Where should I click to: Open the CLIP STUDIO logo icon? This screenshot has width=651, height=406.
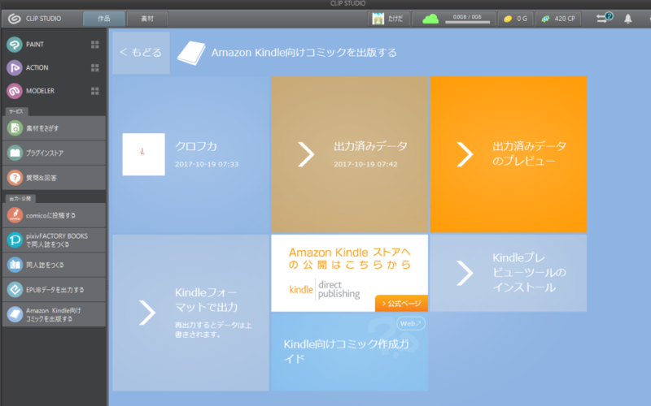pyautogui.click(x=14, y=19)
